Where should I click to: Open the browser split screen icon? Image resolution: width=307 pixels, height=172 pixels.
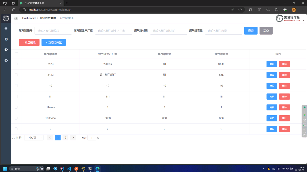click(260, 10)
